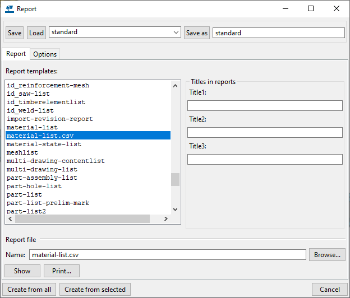
Task: Click the Save as button
Action: [196, 33]
